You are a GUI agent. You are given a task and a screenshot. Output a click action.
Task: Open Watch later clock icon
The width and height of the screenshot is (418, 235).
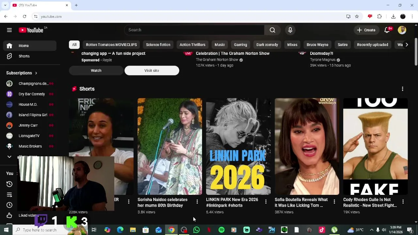coord(9,205)
